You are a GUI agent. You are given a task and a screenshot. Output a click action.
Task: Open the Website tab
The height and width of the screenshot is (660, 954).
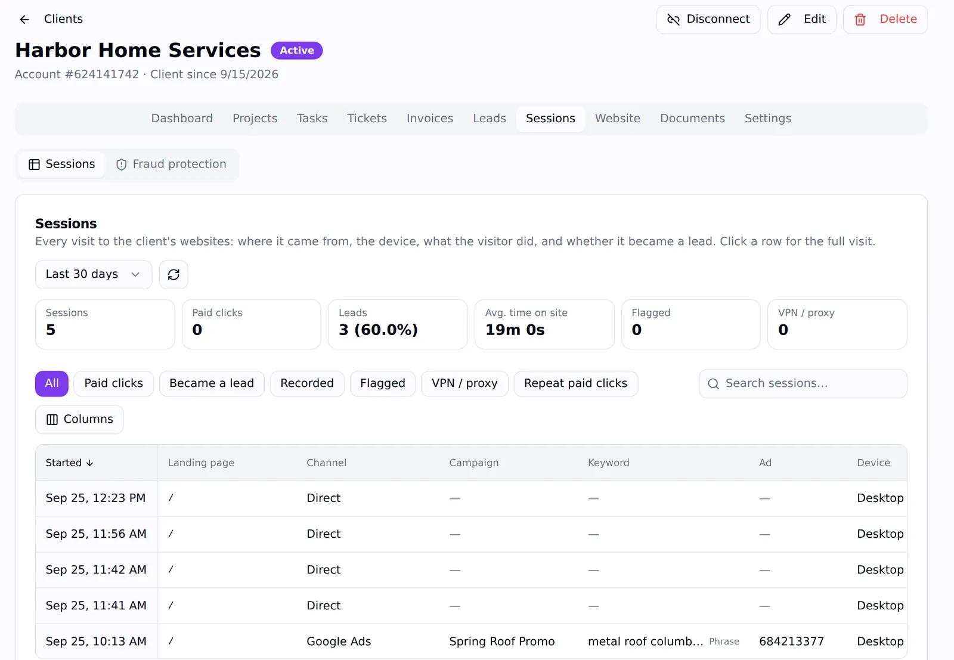(618, 119)
